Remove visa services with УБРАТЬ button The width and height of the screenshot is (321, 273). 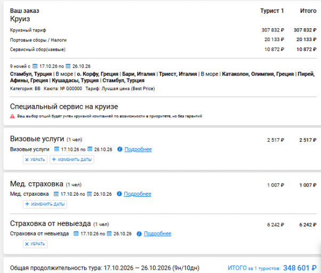pos(35,159)
